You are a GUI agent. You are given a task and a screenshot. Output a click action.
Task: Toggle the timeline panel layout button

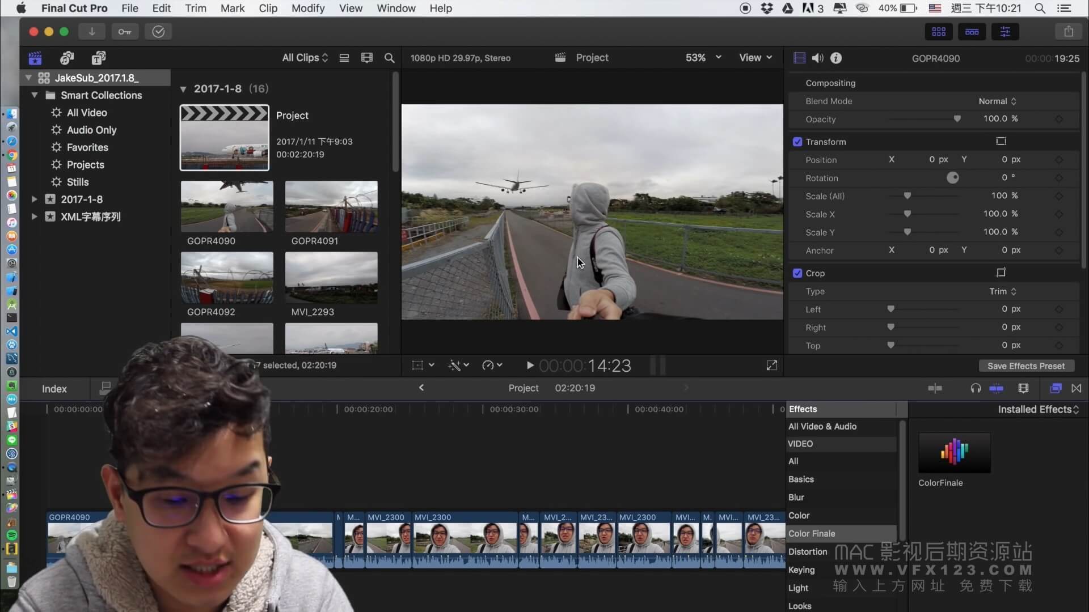(x=972, y=32)
